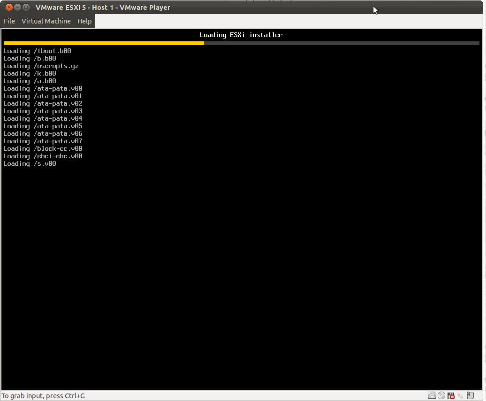Click 'Loading /ata-pata.v02' line
The width and height of the screenshot is (486, 401).
[43, 104]
